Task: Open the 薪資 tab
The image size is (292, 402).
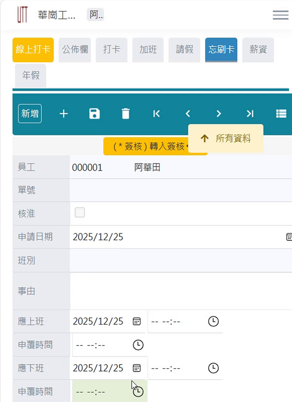Action: [258, 50]
